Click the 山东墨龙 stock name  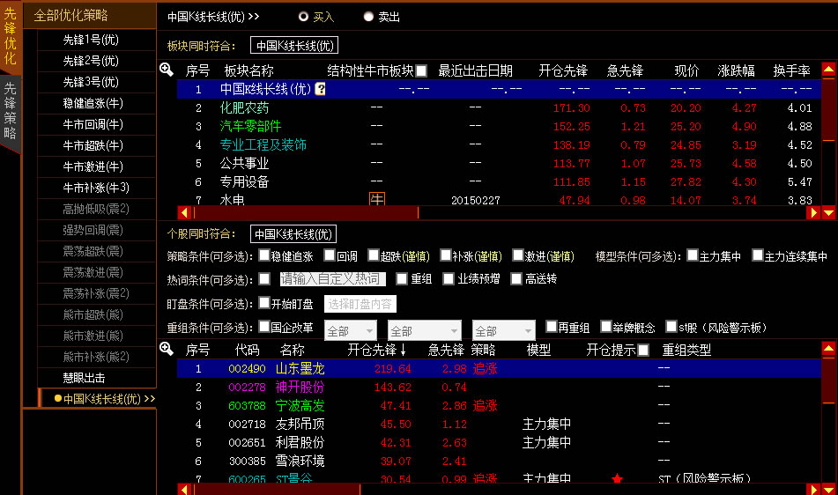(x=300, y=368)
